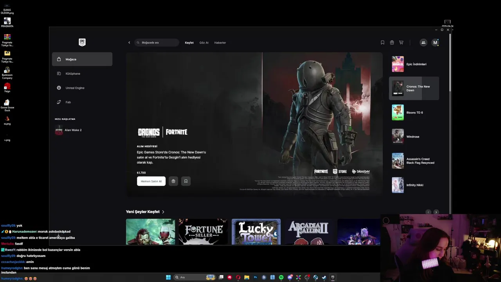Click the Hemen Satın Al button
This screenshot has width=501, height=282.
tap(151, 181)
